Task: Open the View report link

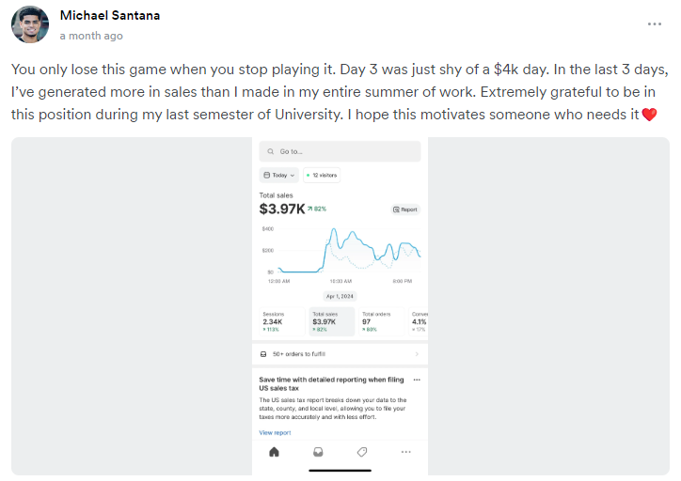Action: [275, 433]
